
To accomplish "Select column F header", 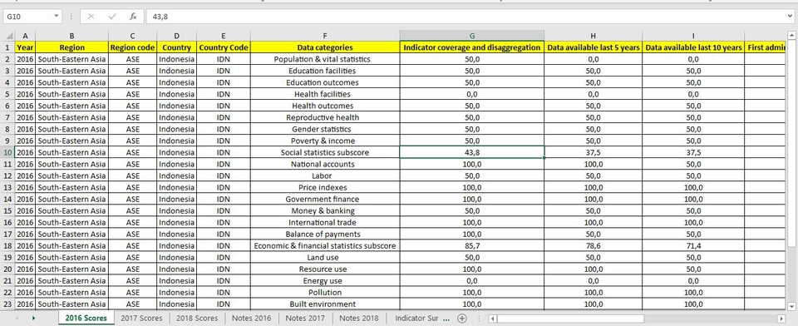I will 325,36.
